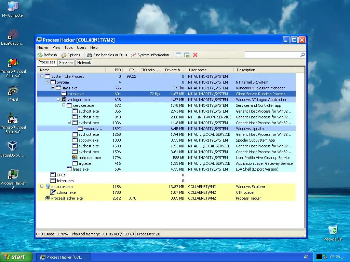Viewport: 350px width, 262px height.
Task: Collapse the winlogon.exe tree node
Action: (x=58, y=99)
